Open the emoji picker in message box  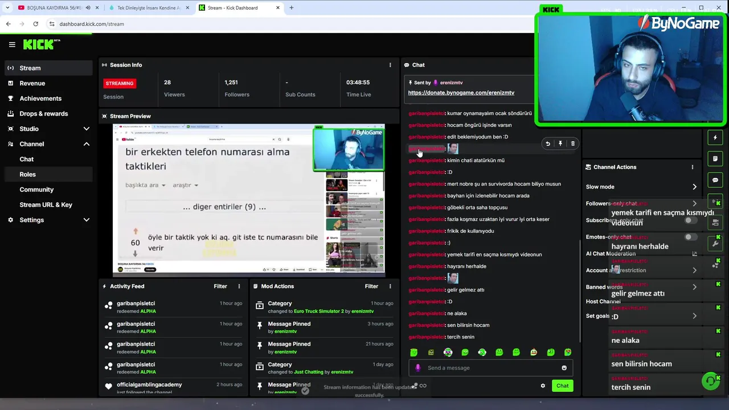click(x=564, y=368)
